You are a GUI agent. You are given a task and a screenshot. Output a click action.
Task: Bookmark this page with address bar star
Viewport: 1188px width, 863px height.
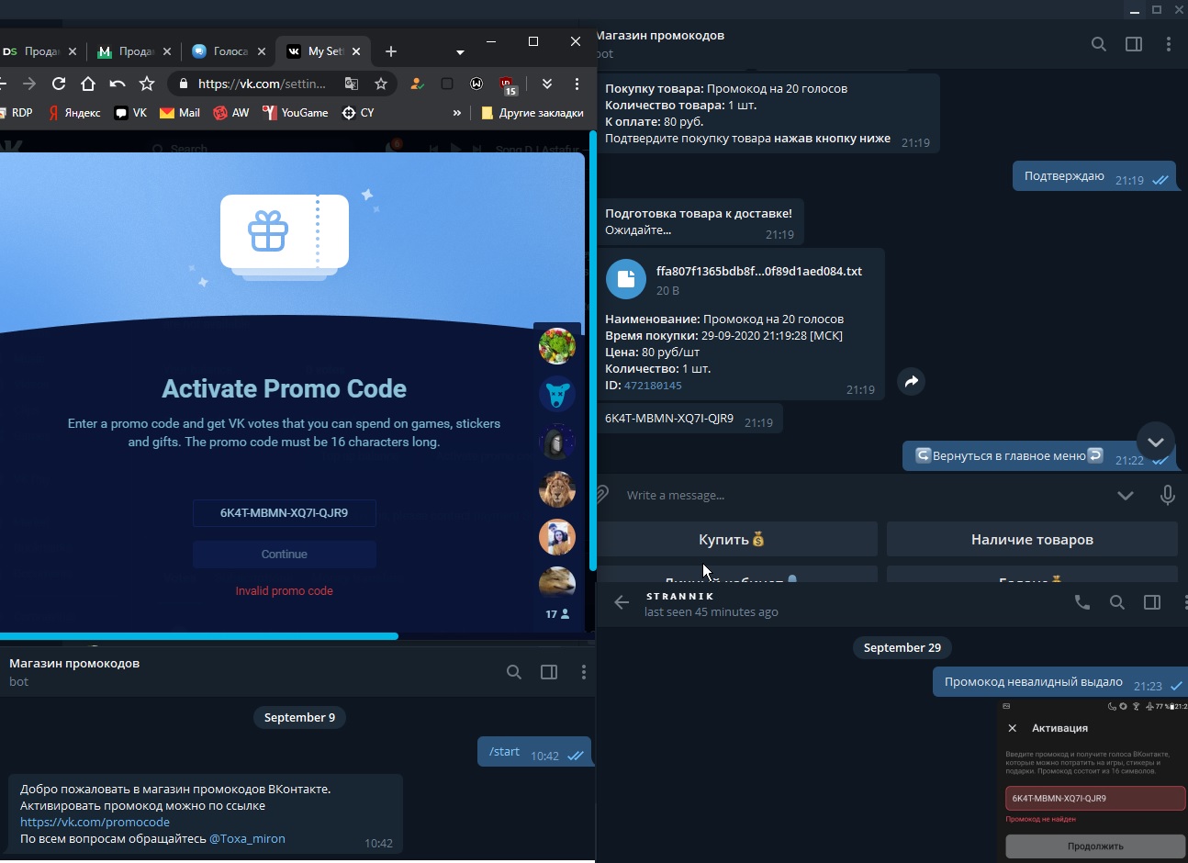(x=381, y=84)
